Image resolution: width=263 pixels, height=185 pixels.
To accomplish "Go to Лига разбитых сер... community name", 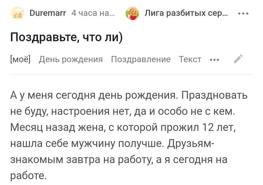I will 186,14.
